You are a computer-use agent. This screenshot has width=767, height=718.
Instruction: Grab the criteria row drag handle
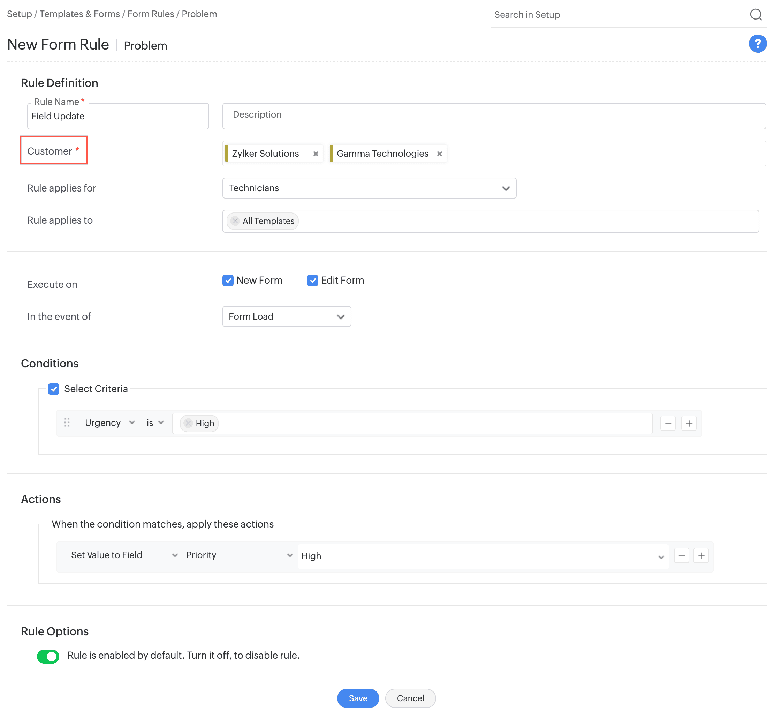pyautogui.click(x=67, y=422)
